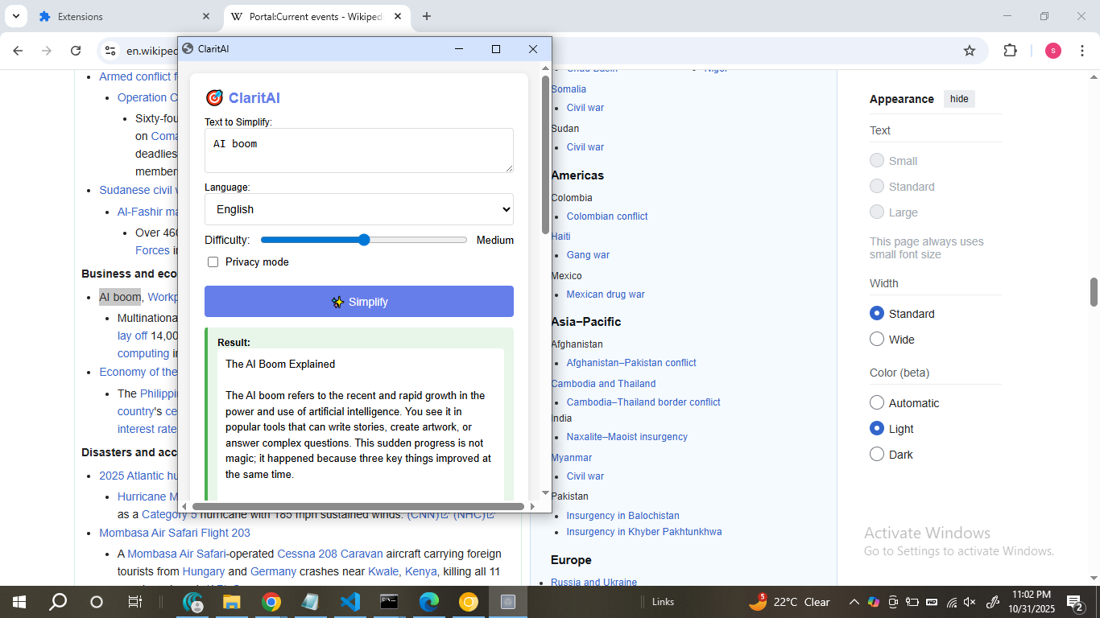Open Cambodia–Thailand border conflict link
The height and width of the screenshot is (618, 1100).
[643, 402]
